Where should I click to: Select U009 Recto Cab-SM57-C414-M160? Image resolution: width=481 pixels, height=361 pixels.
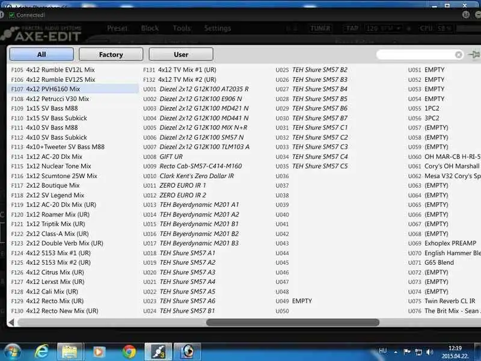pyautogui.click(x=206, y=166)
